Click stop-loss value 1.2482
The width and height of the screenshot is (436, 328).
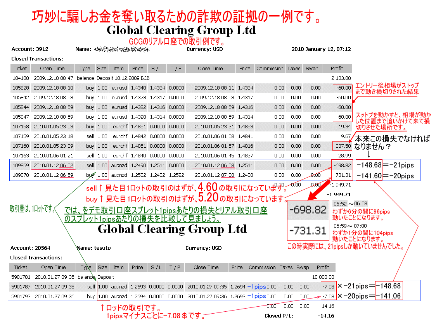click(x=157, y=175)
